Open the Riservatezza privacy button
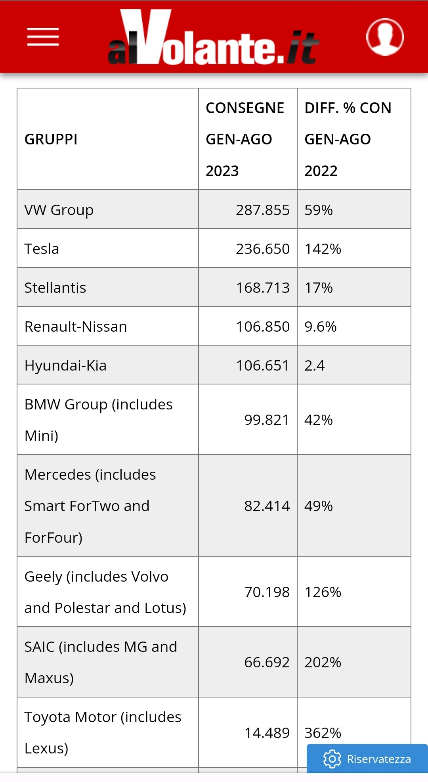 tap(367, 759)
